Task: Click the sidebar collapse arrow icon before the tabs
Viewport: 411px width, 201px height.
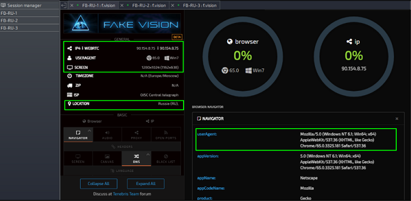Action: click(64, 5)
